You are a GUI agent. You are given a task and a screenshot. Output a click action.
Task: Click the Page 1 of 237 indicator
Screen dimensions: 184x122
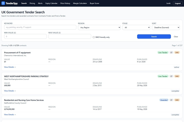[x=177, y=45]
